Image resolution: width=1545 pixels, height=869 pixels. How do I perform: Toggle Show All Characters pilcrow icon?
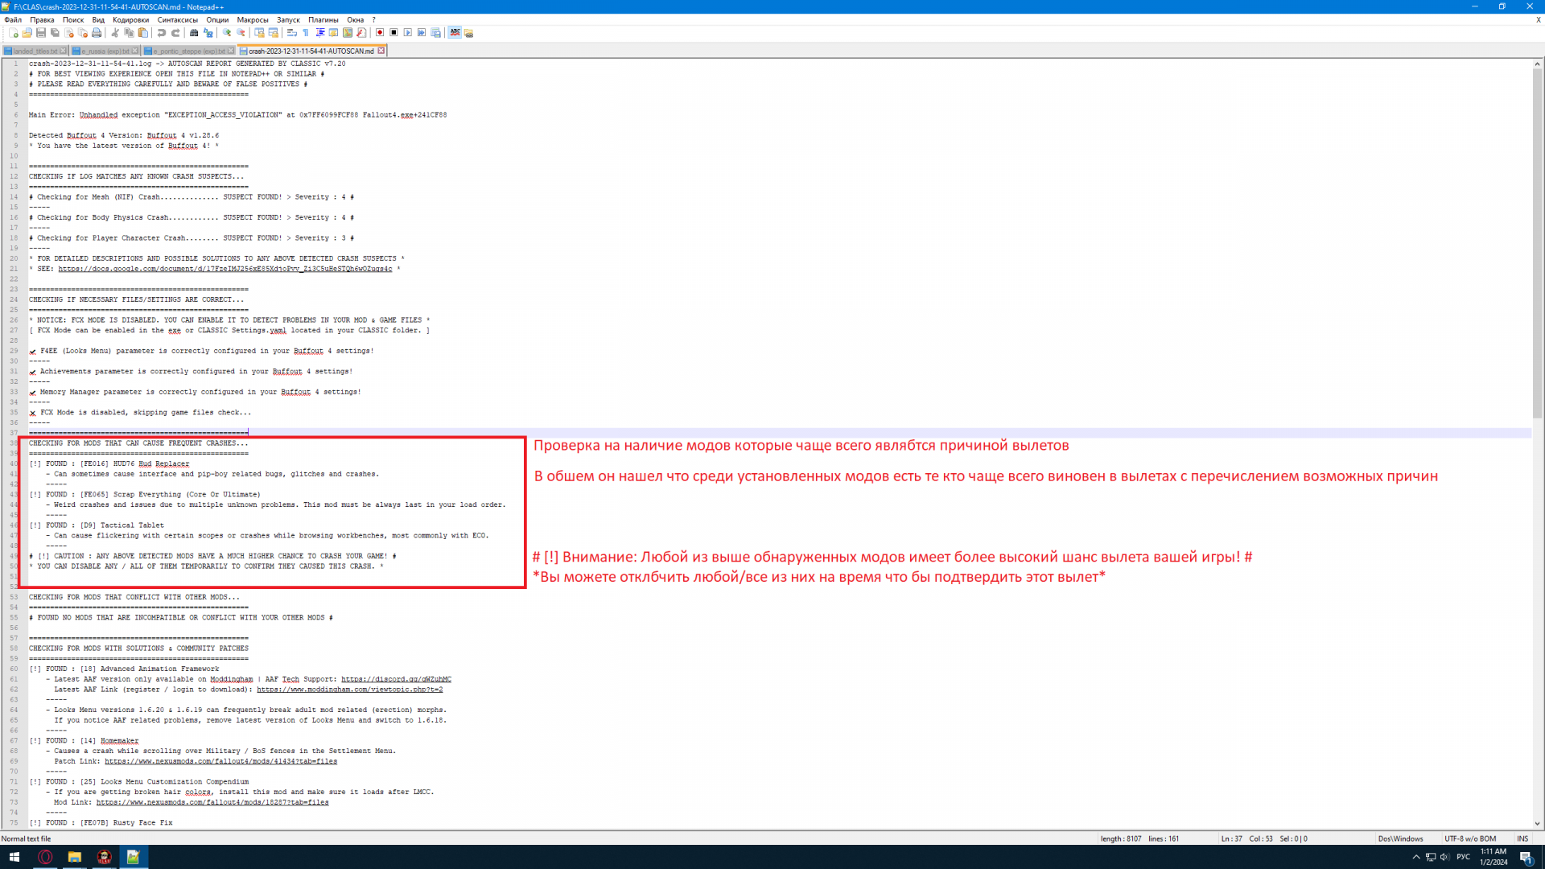[x=306, y=33]
